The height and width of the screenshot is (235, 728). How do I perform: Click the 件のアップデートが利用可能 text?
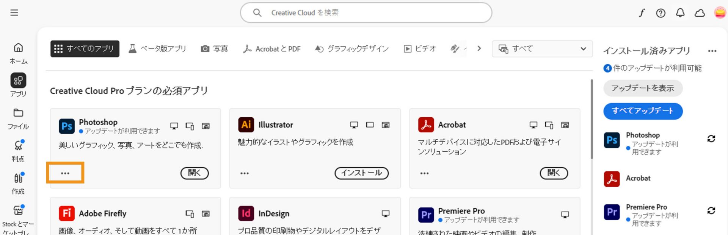coord(657,68)
